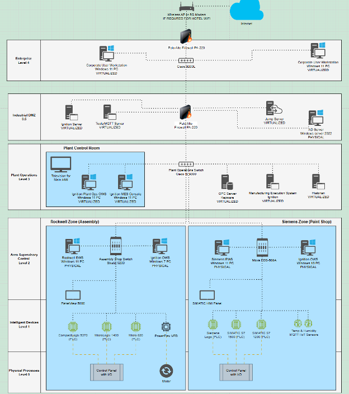Select the AD Server Windows Server 2022 icon
Screen dimensions: 349x394
click(x=315, y=119)
